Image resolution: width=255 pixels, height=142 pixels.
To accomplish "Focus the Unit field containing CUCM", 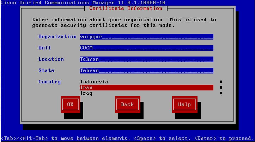I will [146, 48].
